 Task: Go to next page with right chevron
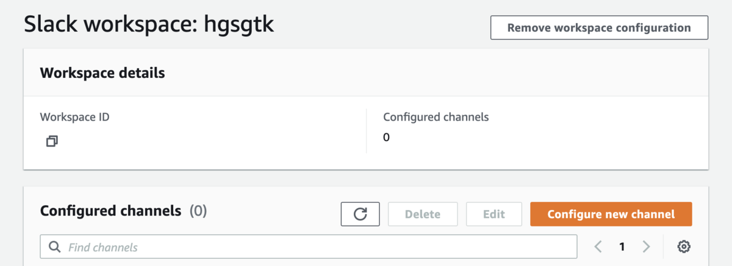(x=646, y=247)
